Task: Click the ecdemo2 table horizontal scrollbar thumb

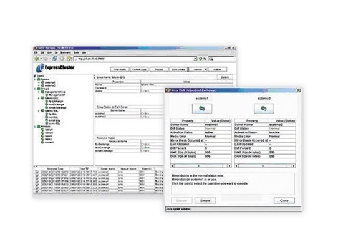Action: coord(263,166)
